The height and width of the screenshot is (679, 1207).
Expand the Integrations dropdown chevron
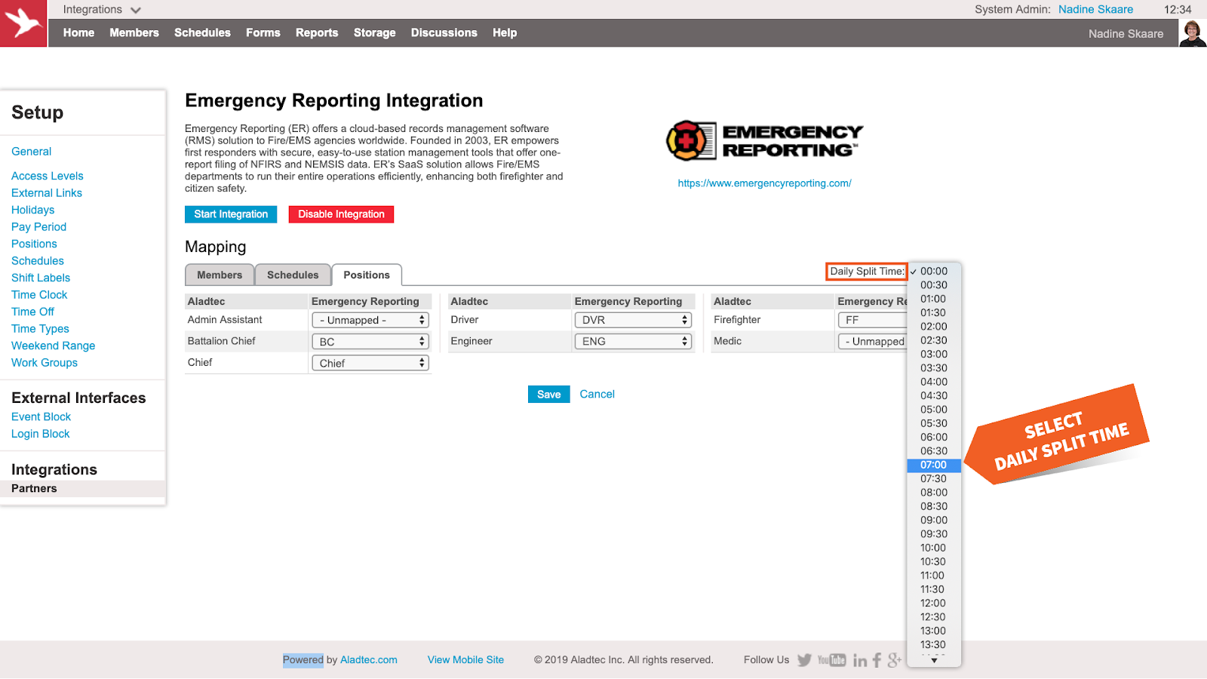[x=136, y=11]
